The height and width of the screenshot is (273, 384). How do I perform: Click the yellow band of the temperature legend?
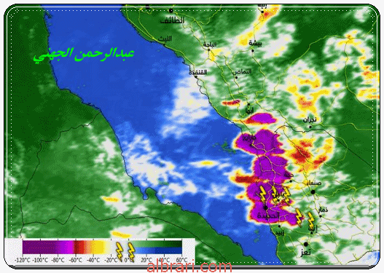[98, 247]
